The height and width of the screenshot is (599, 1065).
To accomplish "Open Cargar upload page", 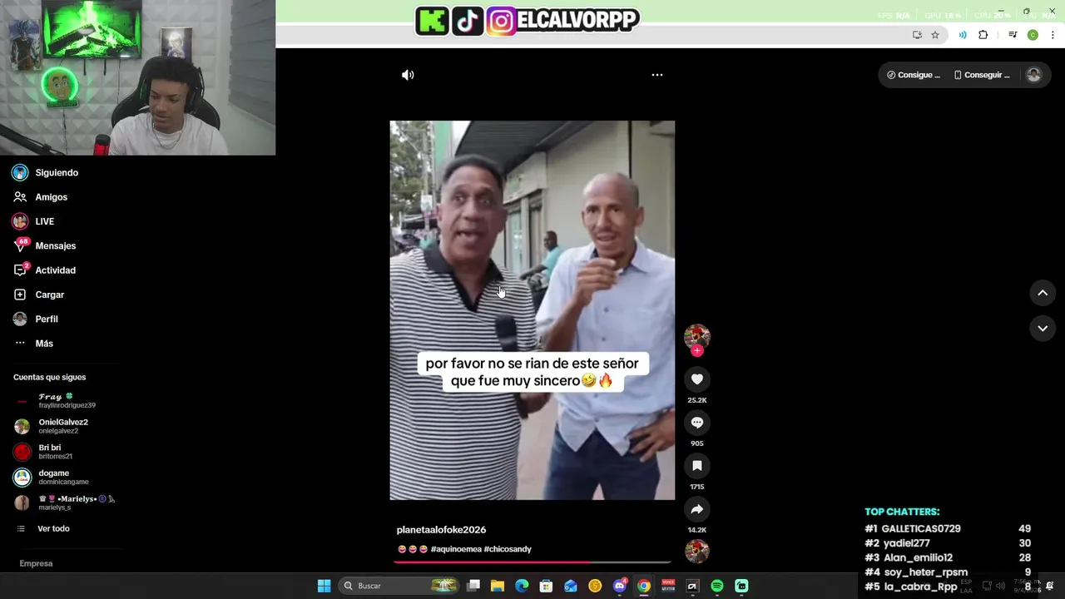I will click(x=49, y=295).
